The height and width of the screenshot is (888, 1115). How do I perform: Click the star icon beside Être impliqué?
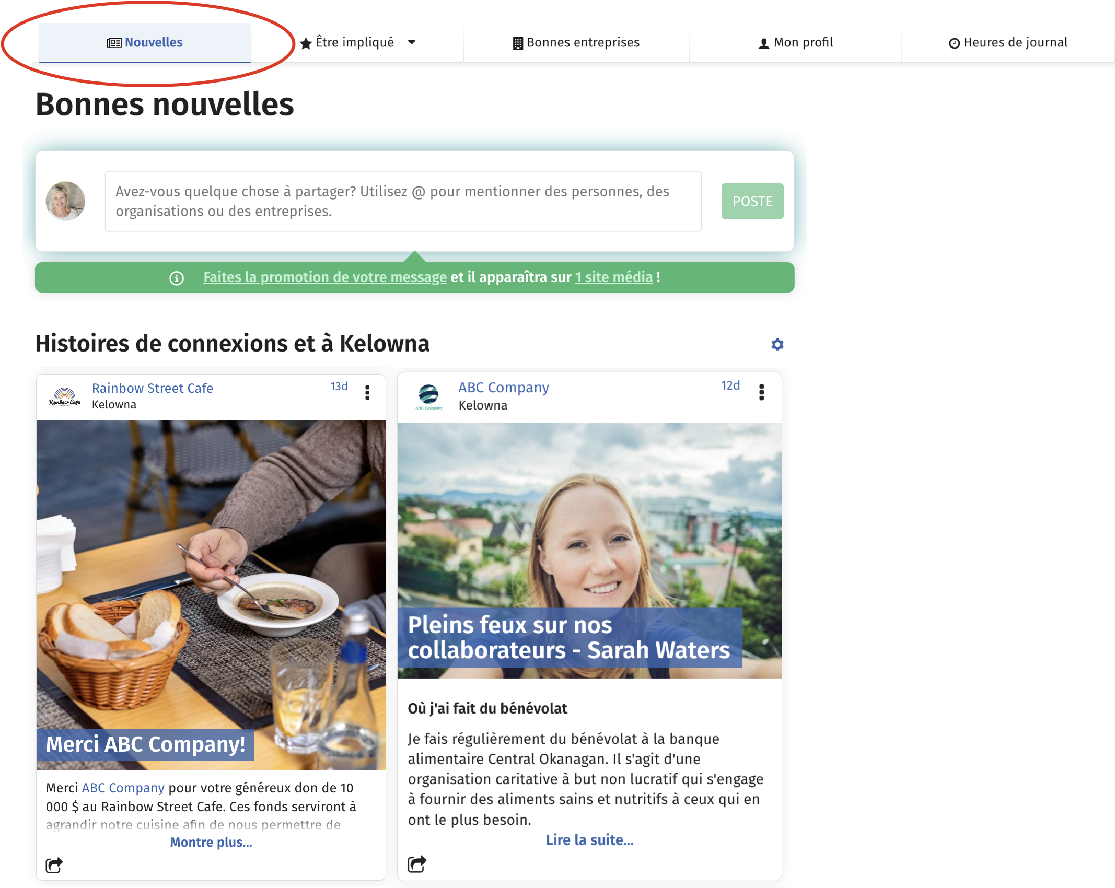pos(306,42)
